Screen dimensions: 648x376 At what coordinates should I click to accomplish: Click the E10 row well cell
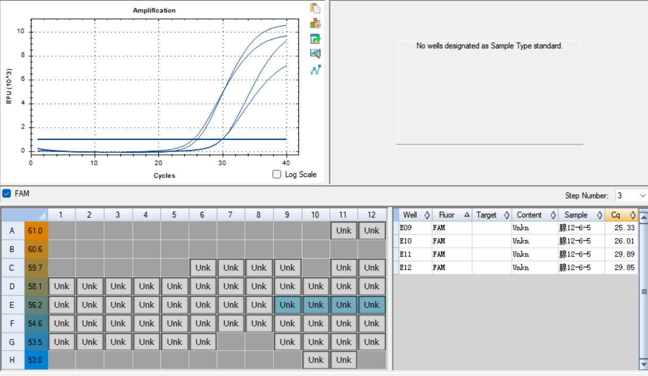tap(415, 241)
